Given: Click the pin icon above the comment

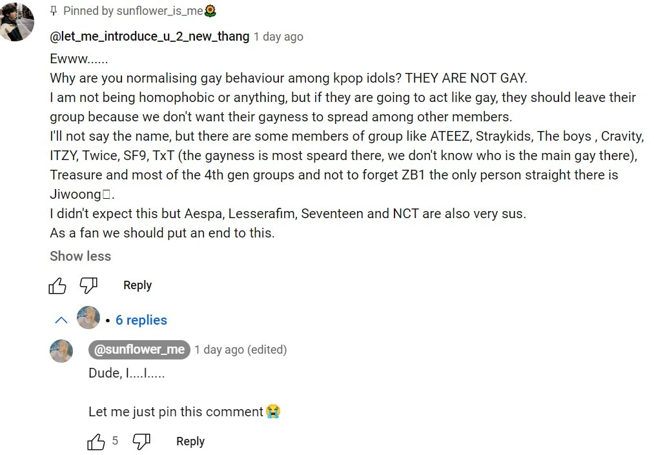Looking at the screenshot, I should pyautogui.click(x=54, y=10).
